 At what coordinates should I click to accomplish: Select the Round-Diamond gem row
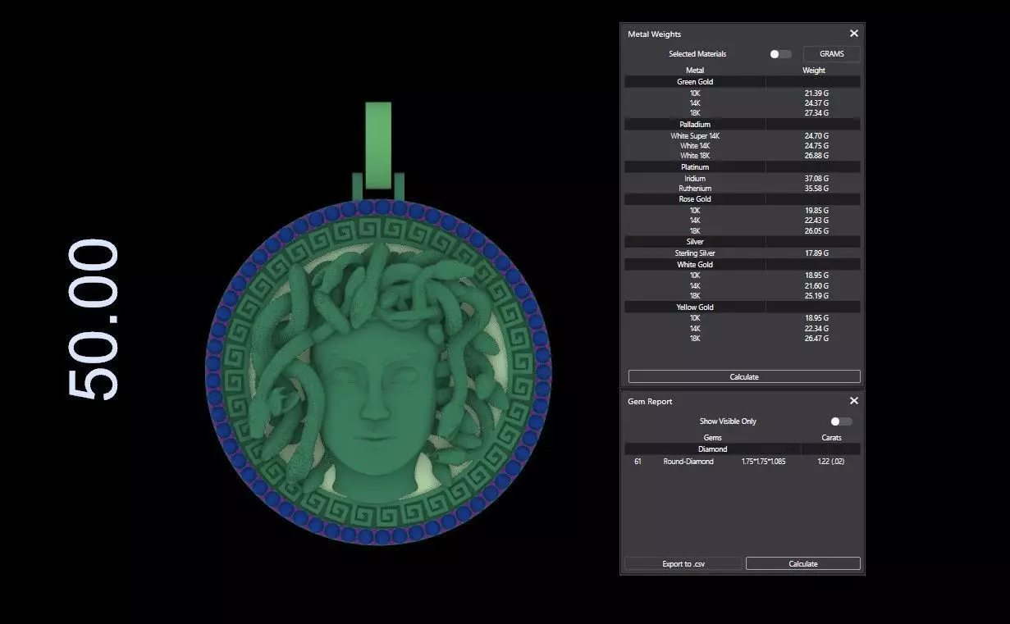tap(743, 462)
